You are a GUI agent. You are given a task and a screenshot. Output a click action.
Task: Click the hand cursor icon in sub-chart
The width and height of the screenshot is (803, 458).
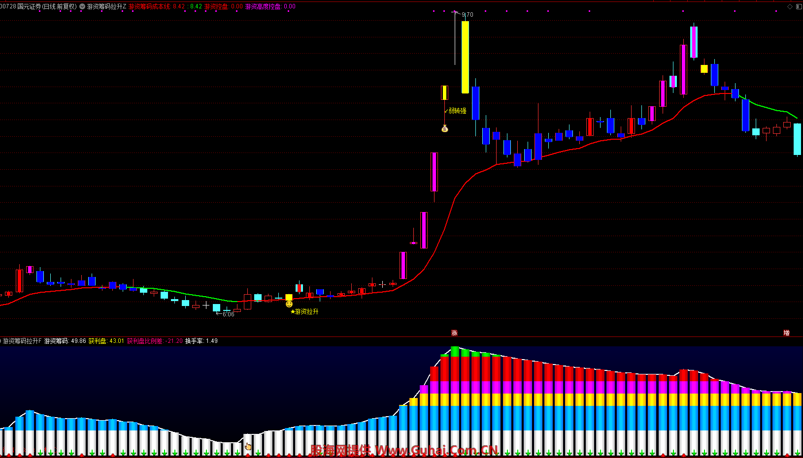pos(248,446)
